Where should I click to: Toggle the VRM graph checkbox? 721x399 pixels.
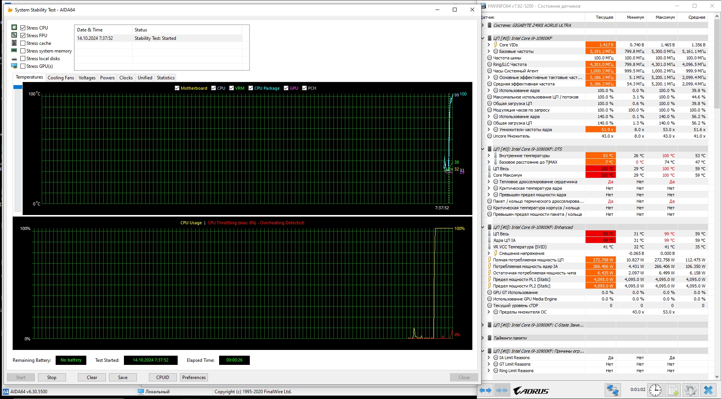(x=231, y=88)
